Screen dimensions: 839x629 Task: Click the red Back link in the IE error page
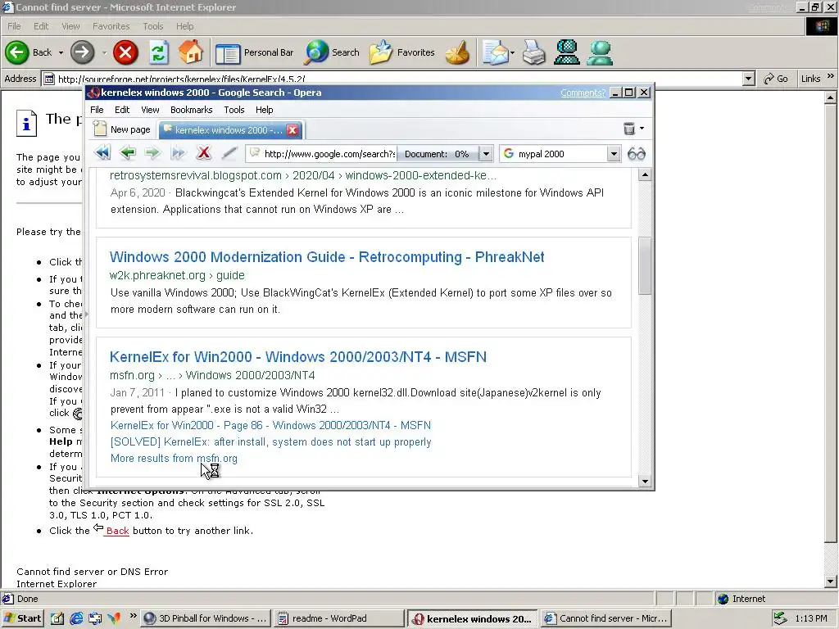point(117,531)
